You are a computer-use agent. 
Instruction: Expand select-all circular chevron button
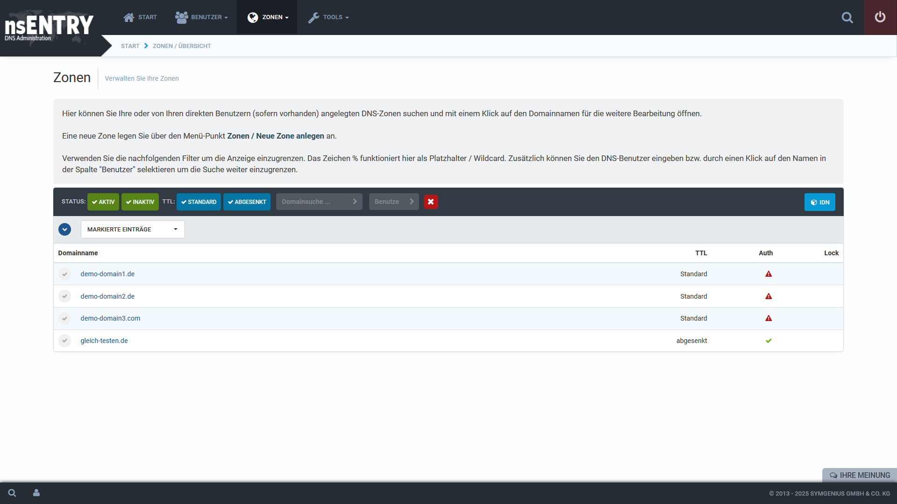(x=64, y=229)
